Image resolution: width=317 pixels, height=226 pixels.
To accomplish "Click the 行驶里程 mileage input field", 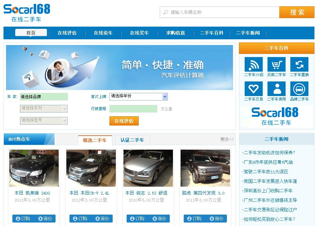I will pyautogui.click(x=133, y=109).
